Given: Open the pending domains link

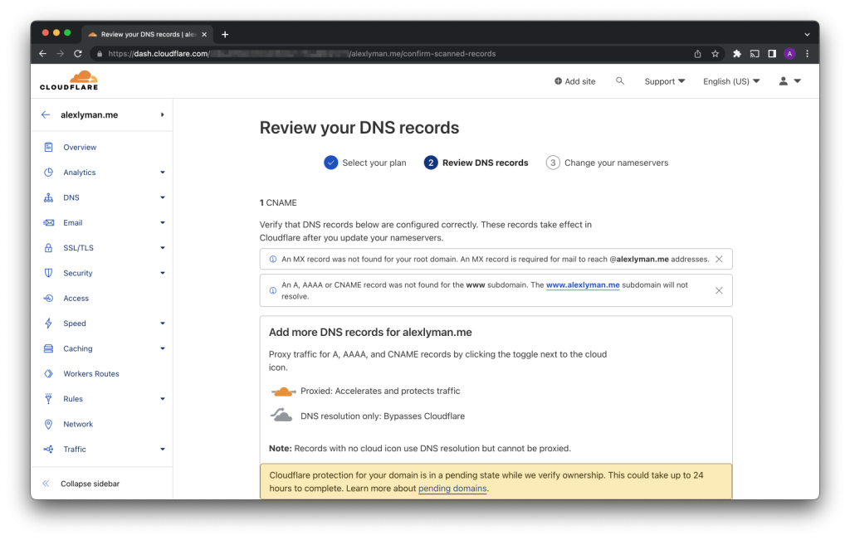Looking at the screenshot, I should click(452, 489).
